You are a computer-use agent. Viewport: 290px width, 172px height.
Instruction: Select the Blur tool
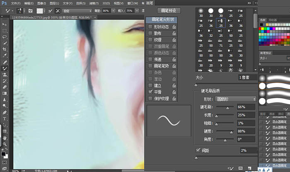pos(5,100)
